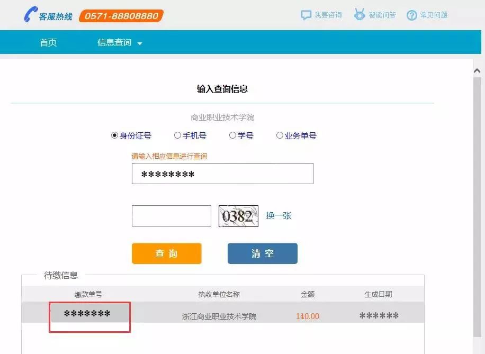485x354 pixels.
Task: Open the 首页 navigation tab
Action: pos(48,43)
